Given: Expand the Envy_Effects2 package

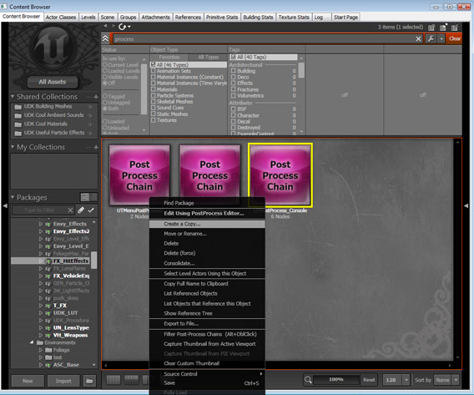Looking at the screenshot, I should (41, 231).
